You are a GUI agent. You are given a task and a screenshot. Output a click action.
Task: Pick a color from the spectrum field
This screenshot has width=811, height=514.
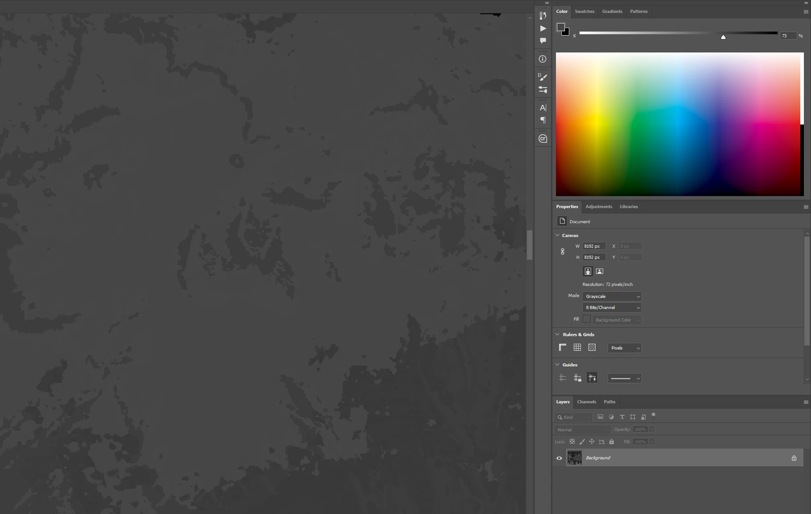(x=680, y=124)
